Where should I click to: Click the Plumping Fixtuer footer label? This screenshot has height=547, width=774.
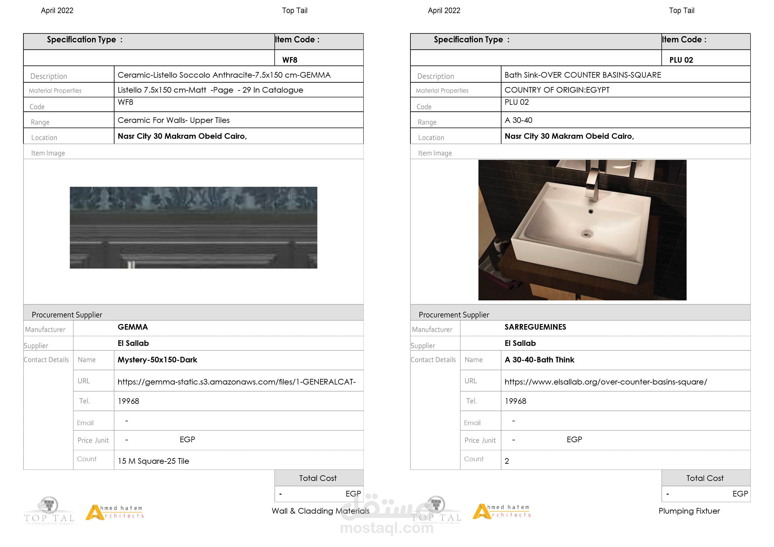pyautogui.click(x=689, y=511)
